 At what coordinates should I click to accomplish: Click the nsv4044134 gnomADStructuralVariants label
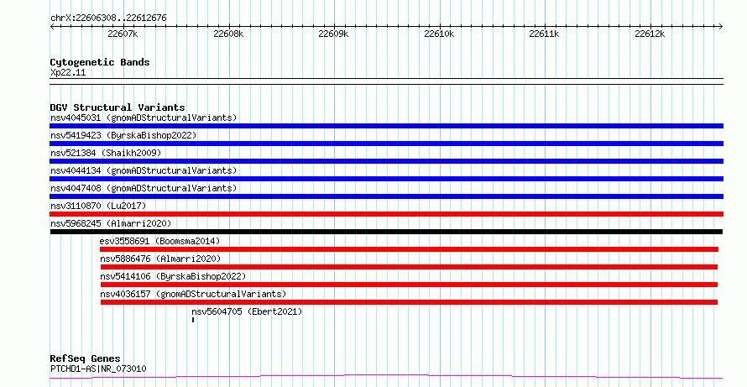tap(144, 170)
